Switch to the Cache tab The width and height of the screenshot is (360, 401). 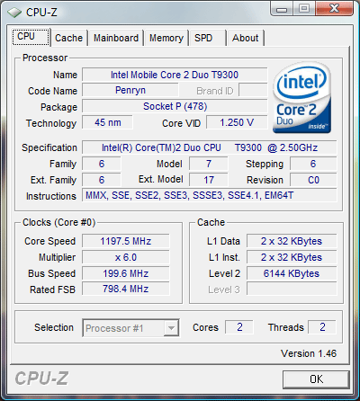[x=69, y=38]
